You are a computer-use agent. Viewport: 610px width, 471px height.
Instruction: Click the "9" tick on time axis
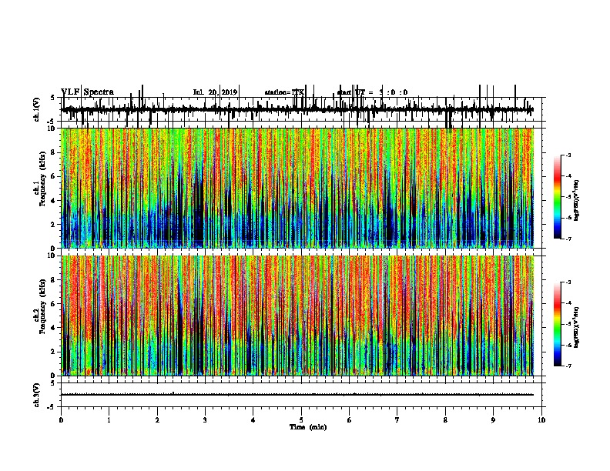click(x=493, y=420)
